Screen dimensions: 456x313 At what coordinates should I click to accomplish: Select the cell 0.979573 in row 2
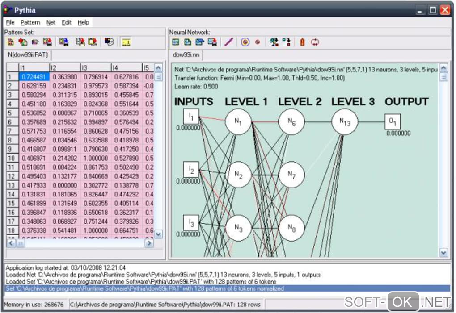click(96, 86)
